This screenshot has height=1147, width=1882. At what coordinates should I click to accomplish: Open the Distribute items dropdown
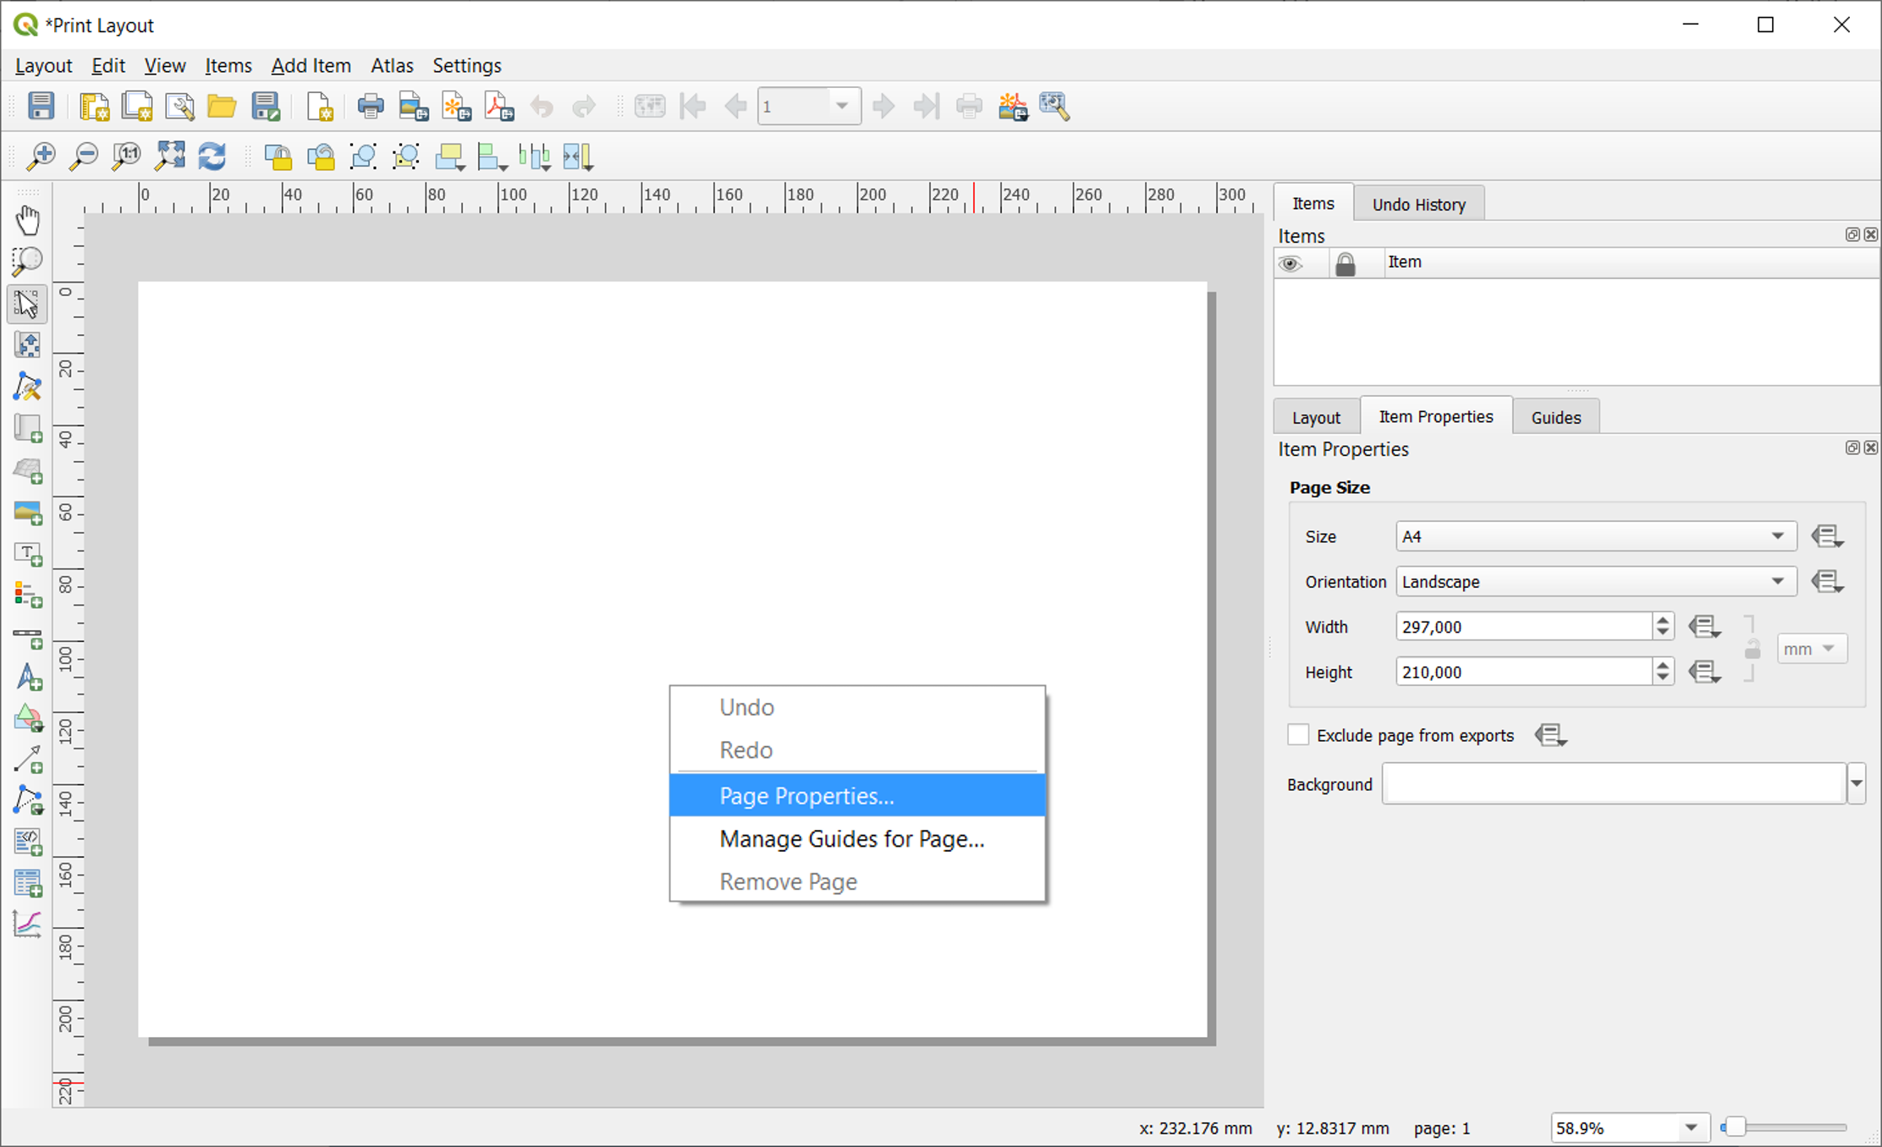(535, 156)
